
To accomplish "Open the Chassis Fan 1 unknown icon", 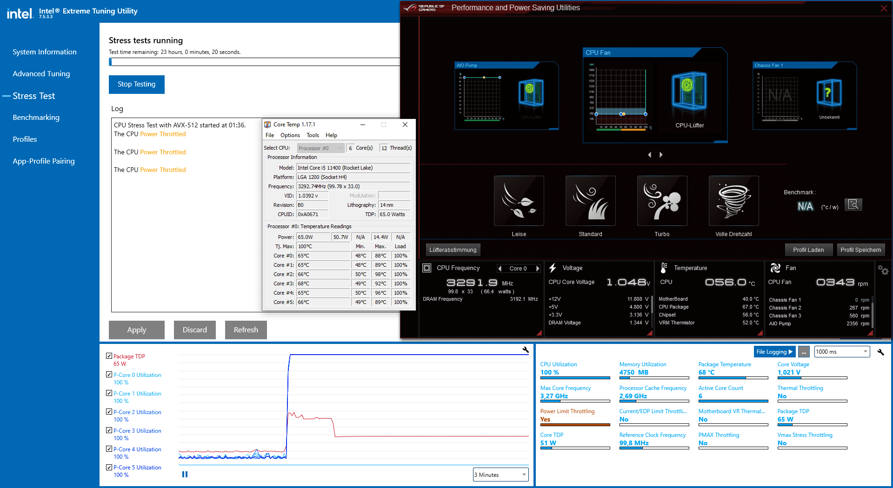I will point(829,93).
